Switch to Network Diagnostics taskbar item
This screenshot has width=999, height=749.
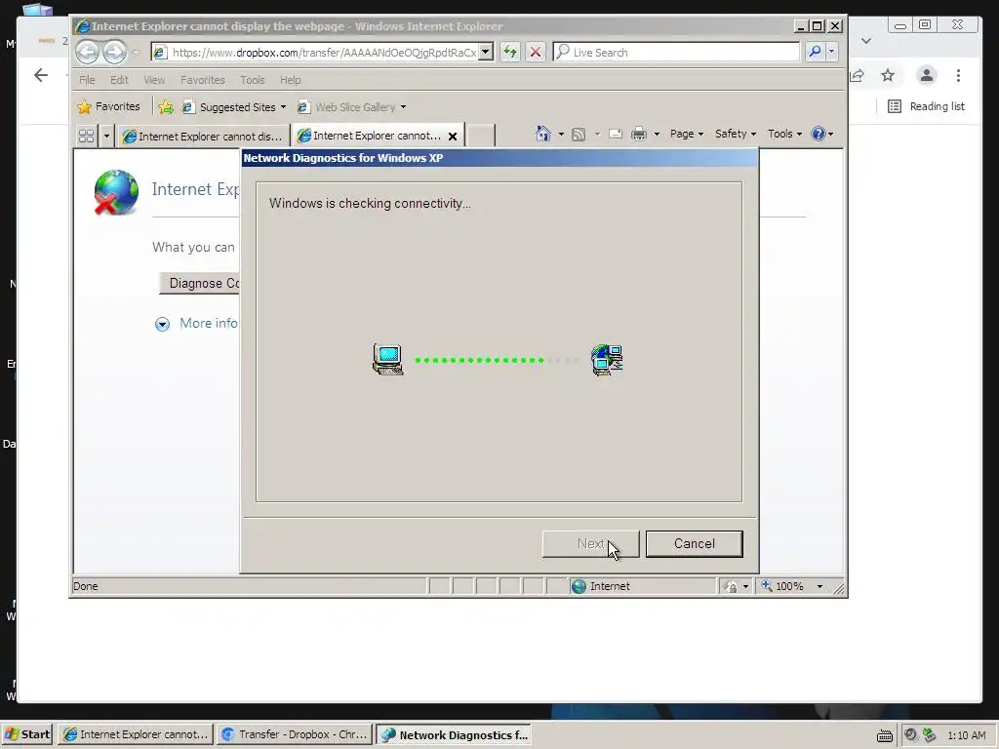pos(454,735)
